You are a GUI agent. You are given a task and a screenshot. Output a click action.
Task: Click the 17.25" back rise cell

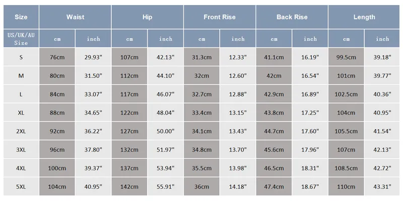(x=310, y=113)
